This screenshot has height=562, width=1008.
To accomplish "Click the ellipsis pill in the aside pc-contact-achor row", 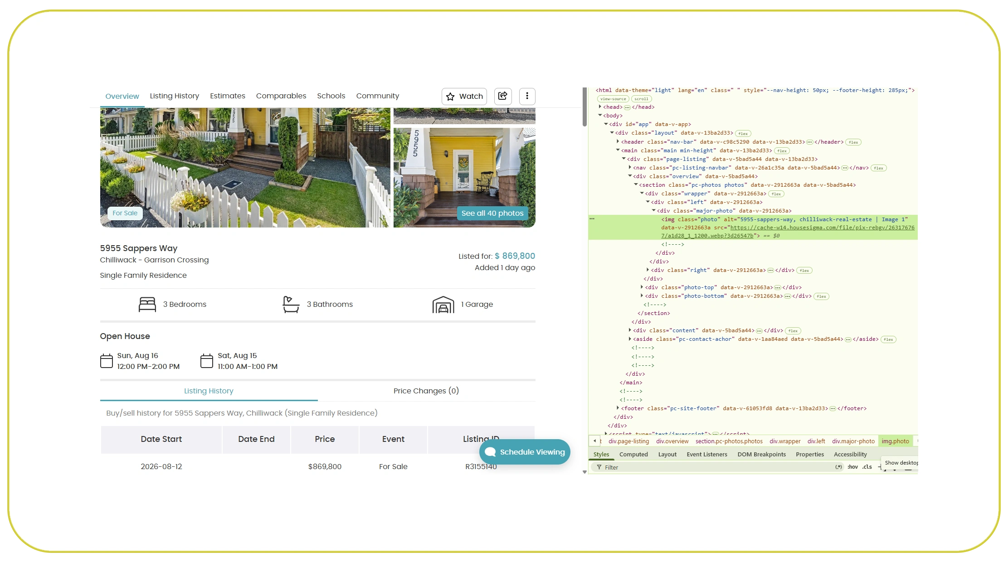I will (848, 339).
